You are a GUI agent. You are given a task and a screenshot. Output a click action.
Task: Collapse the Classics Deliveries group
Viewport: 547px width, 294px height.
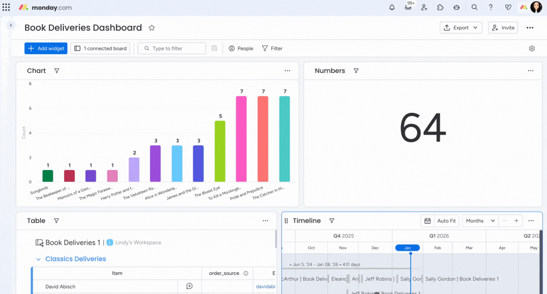(38, 259)
